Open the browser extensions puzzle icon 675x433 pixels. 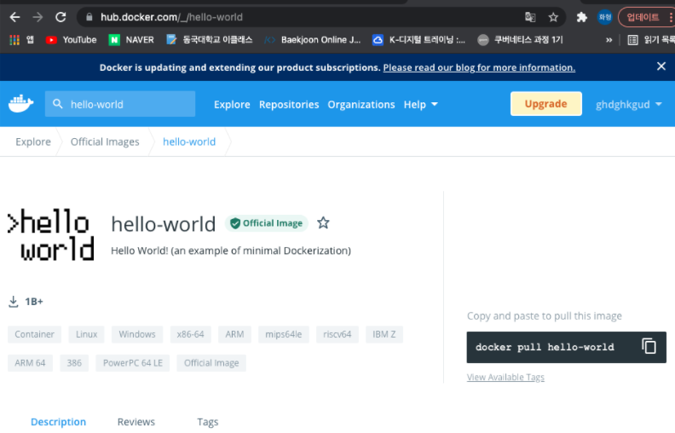tap(582, 17)
